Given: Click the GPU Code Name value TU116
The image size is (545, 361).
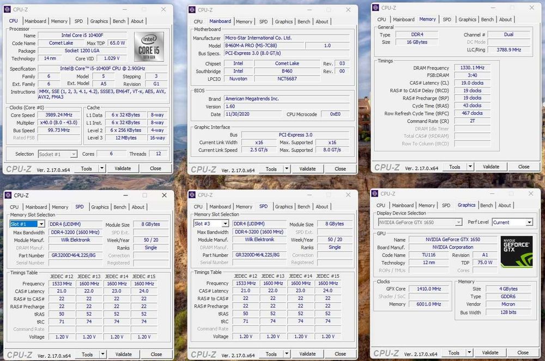Looking at the screenshot, I should coord(428,255).
